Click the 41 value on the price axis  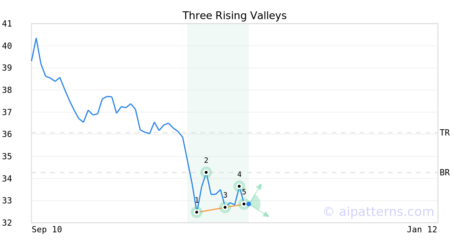pyautogui.click(x=7, y=24)
